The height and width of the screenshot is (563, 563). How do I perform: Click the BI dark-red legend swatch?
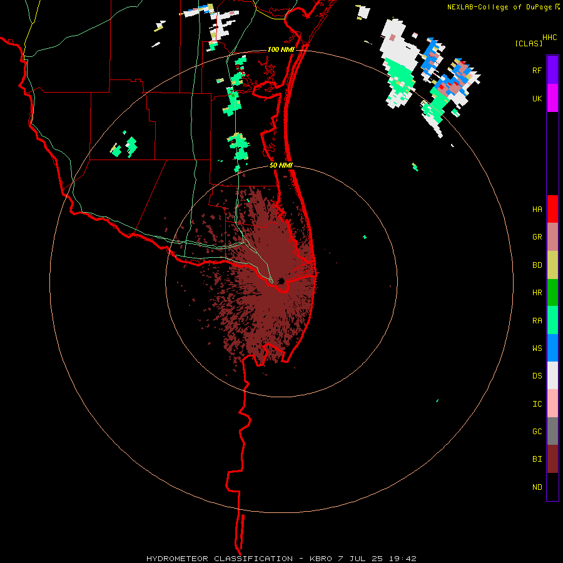pyautogui.click(x=552, y=459)
